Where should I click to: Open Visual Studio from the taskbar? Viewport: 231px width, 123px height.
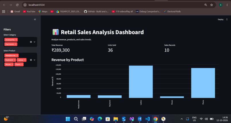click(132, 119)
